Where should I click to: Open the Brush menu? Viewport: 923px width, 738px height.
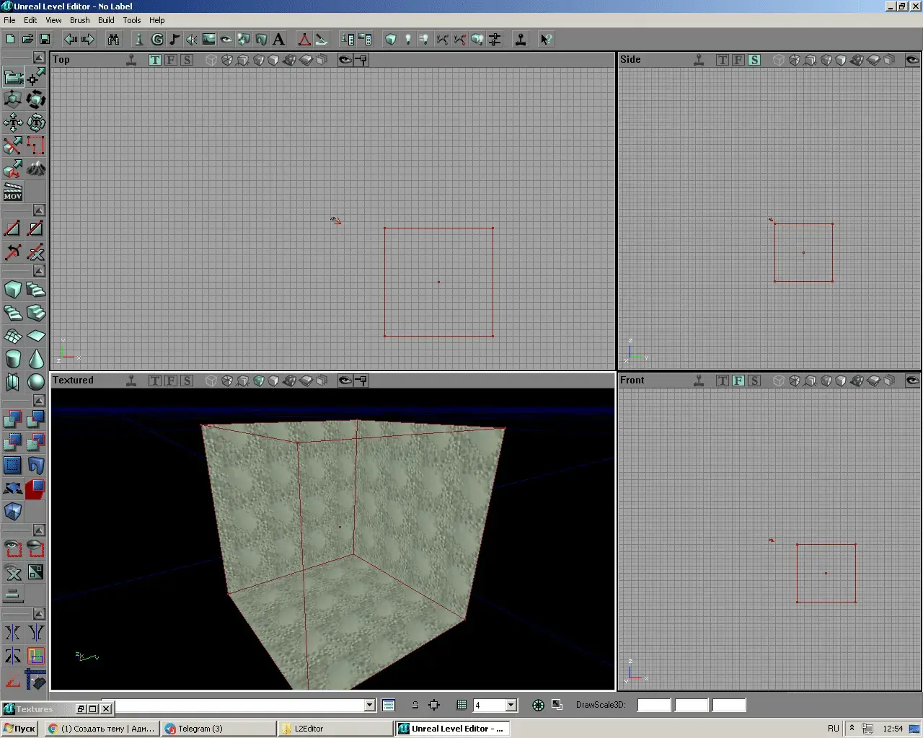pyautogui.click(x=80, y=20)
